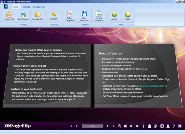This screenshot has width=185, height=134.
Task: Click Save Template floppy icon
Action: [x=84, y=14]
